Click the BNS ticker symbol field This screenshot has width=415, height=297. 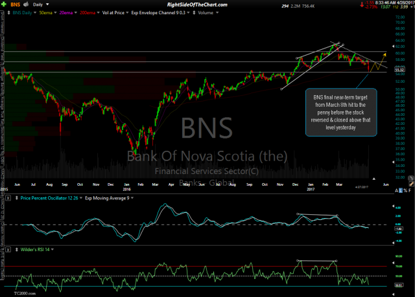pos(15,5)
